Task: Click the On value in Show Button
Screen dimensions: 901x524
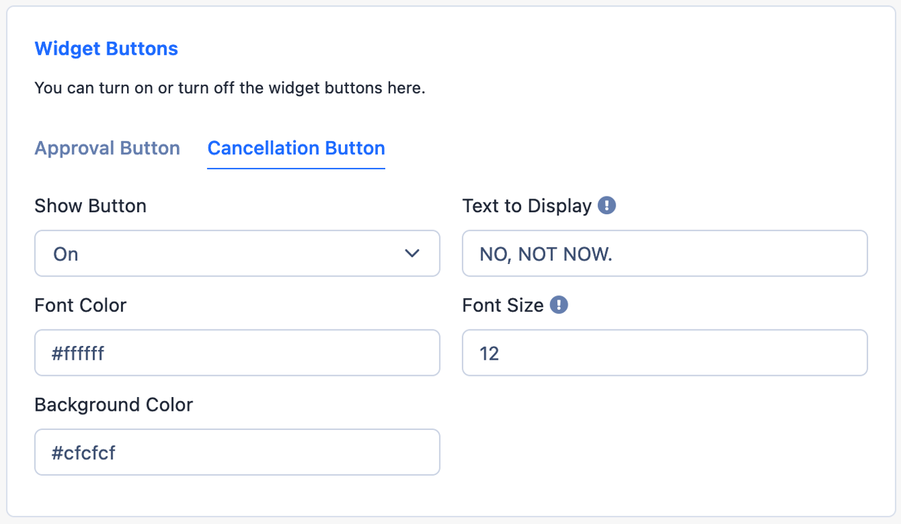Action: [x=66, y=254]
